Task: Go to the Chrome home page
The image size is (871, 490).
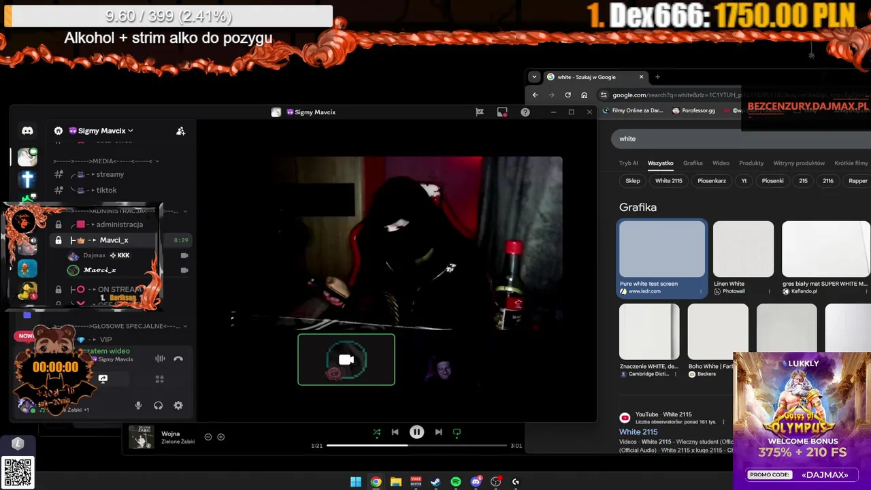Action: tap(584, 95)
